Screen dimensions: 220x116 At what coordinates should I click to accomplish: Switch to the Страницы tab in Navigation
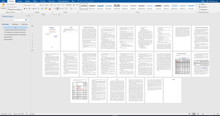(15, 24)
